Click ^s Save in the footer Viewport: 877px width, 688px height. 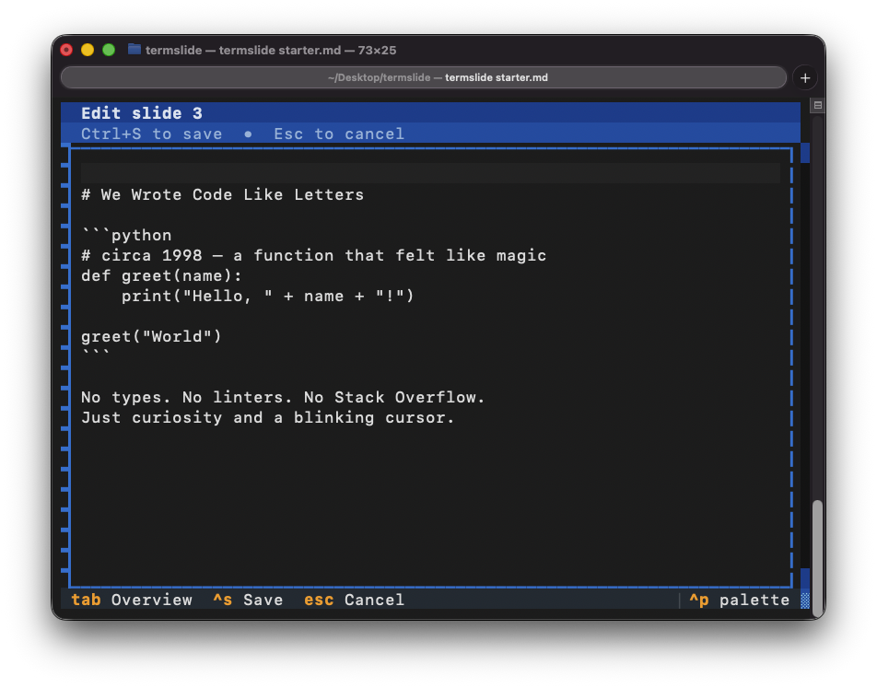[248, 600]
